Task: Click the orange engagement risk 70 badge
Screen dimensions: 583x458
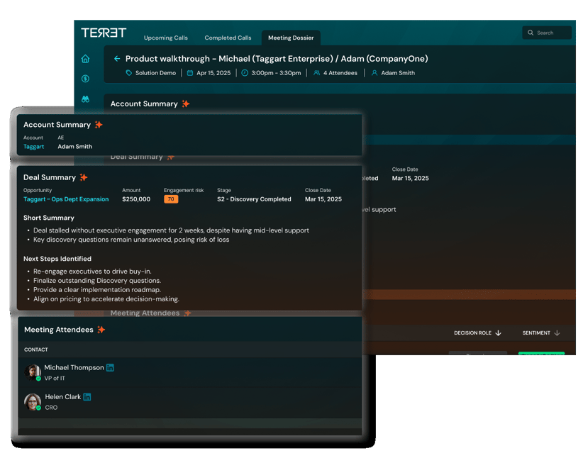Action: coord(171,199)
